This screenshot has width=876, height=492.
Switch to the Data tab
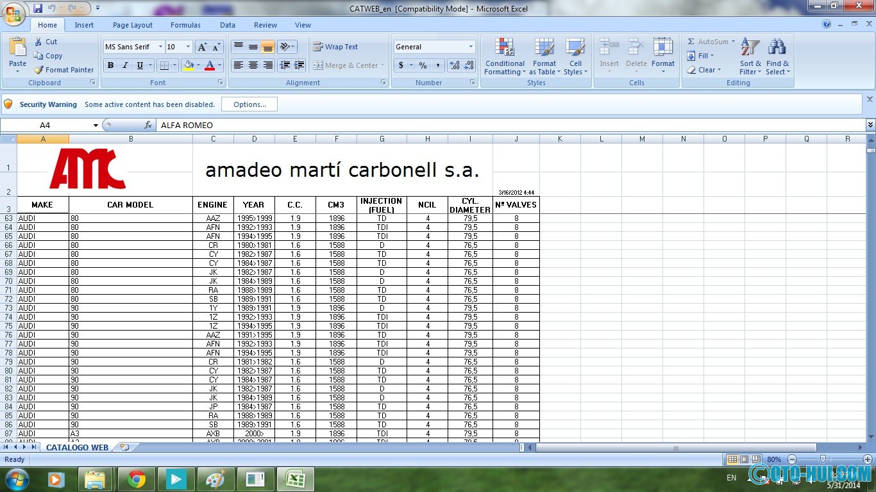pyautogui.click(x=228, y=25)
